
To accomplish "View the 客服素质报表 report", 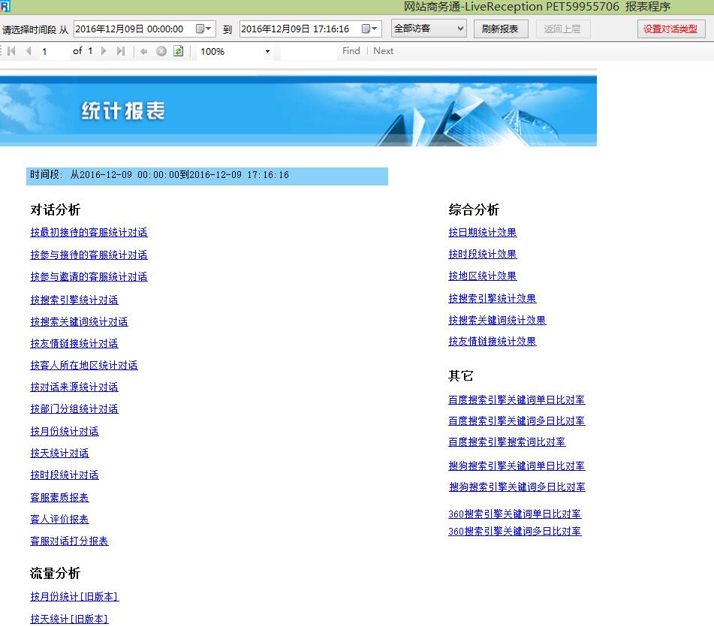I will [59, 496].
